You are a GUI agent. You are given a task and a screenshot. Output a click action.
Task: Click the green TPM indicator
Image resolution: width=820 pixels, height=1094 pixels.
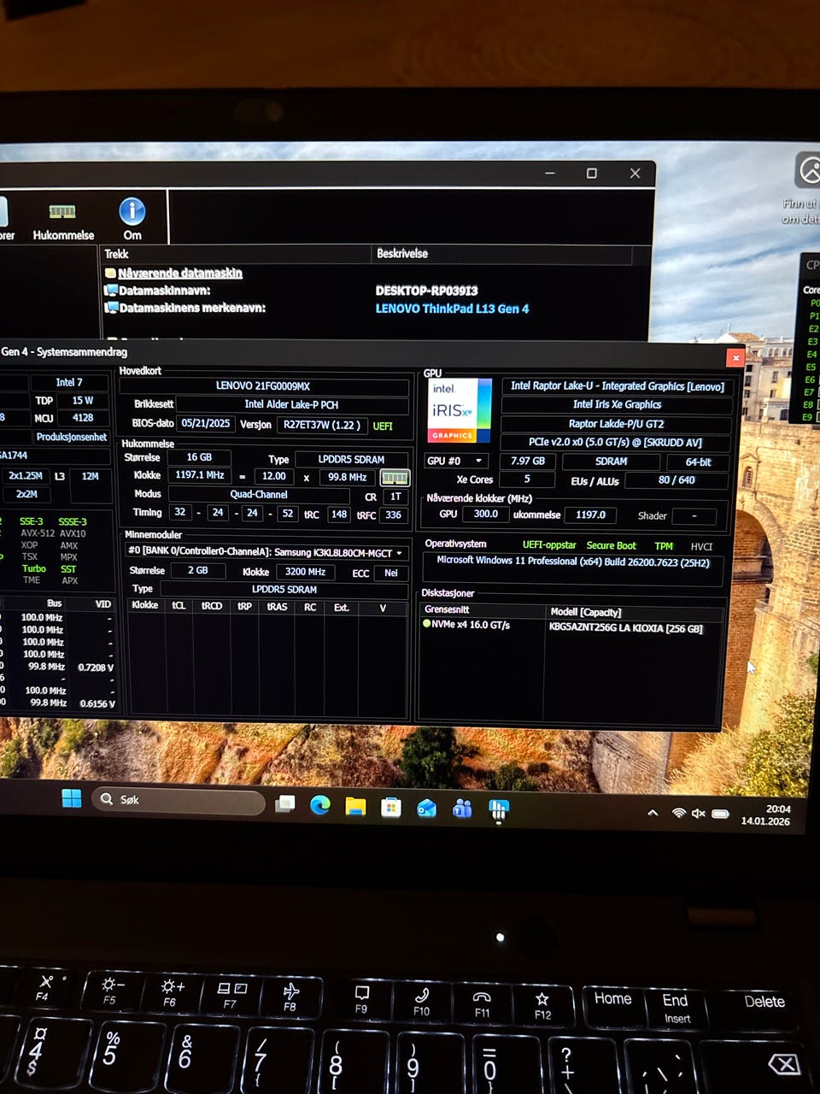[x=664, y=545]
